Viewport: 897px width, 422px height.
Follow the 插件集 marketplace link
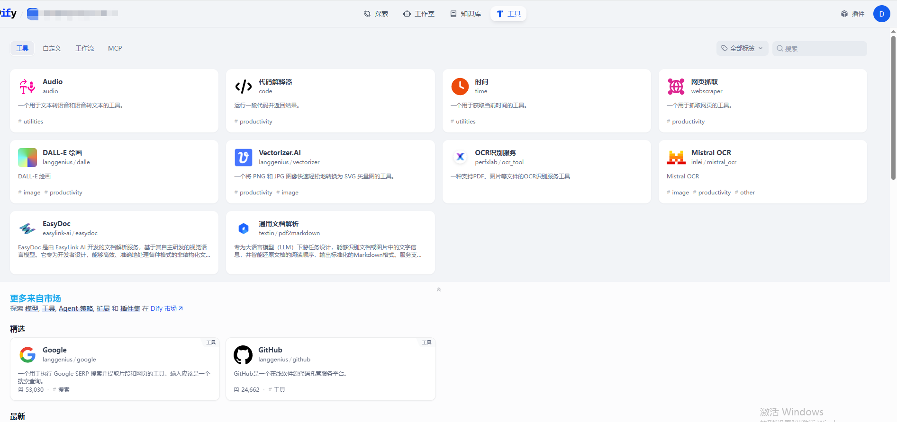130,308
